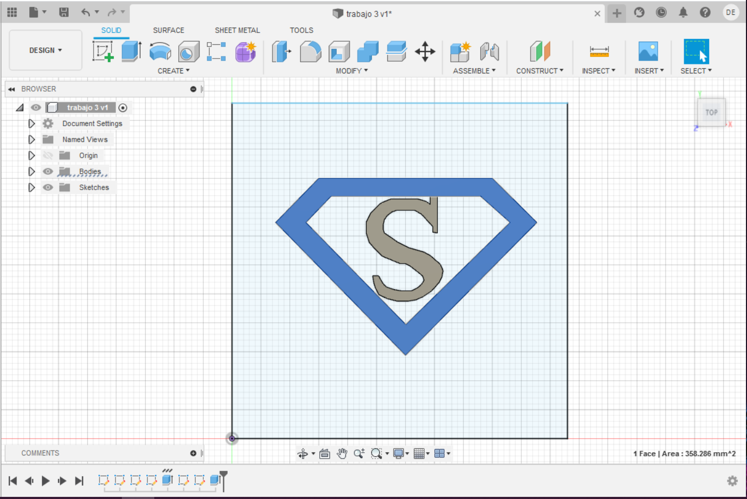Open the MODIFY dropdown menu
Image resolution: width=747 pixels, height=499 pixels.
pos(352,71)
